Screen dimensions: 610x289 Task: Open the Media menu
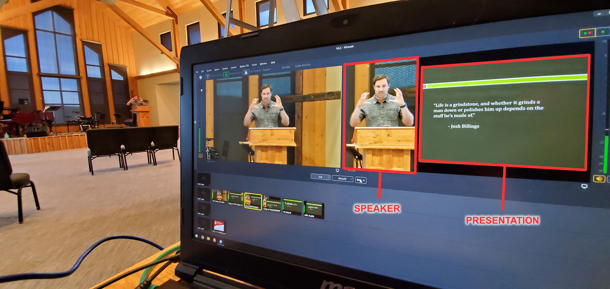[217, 69]
